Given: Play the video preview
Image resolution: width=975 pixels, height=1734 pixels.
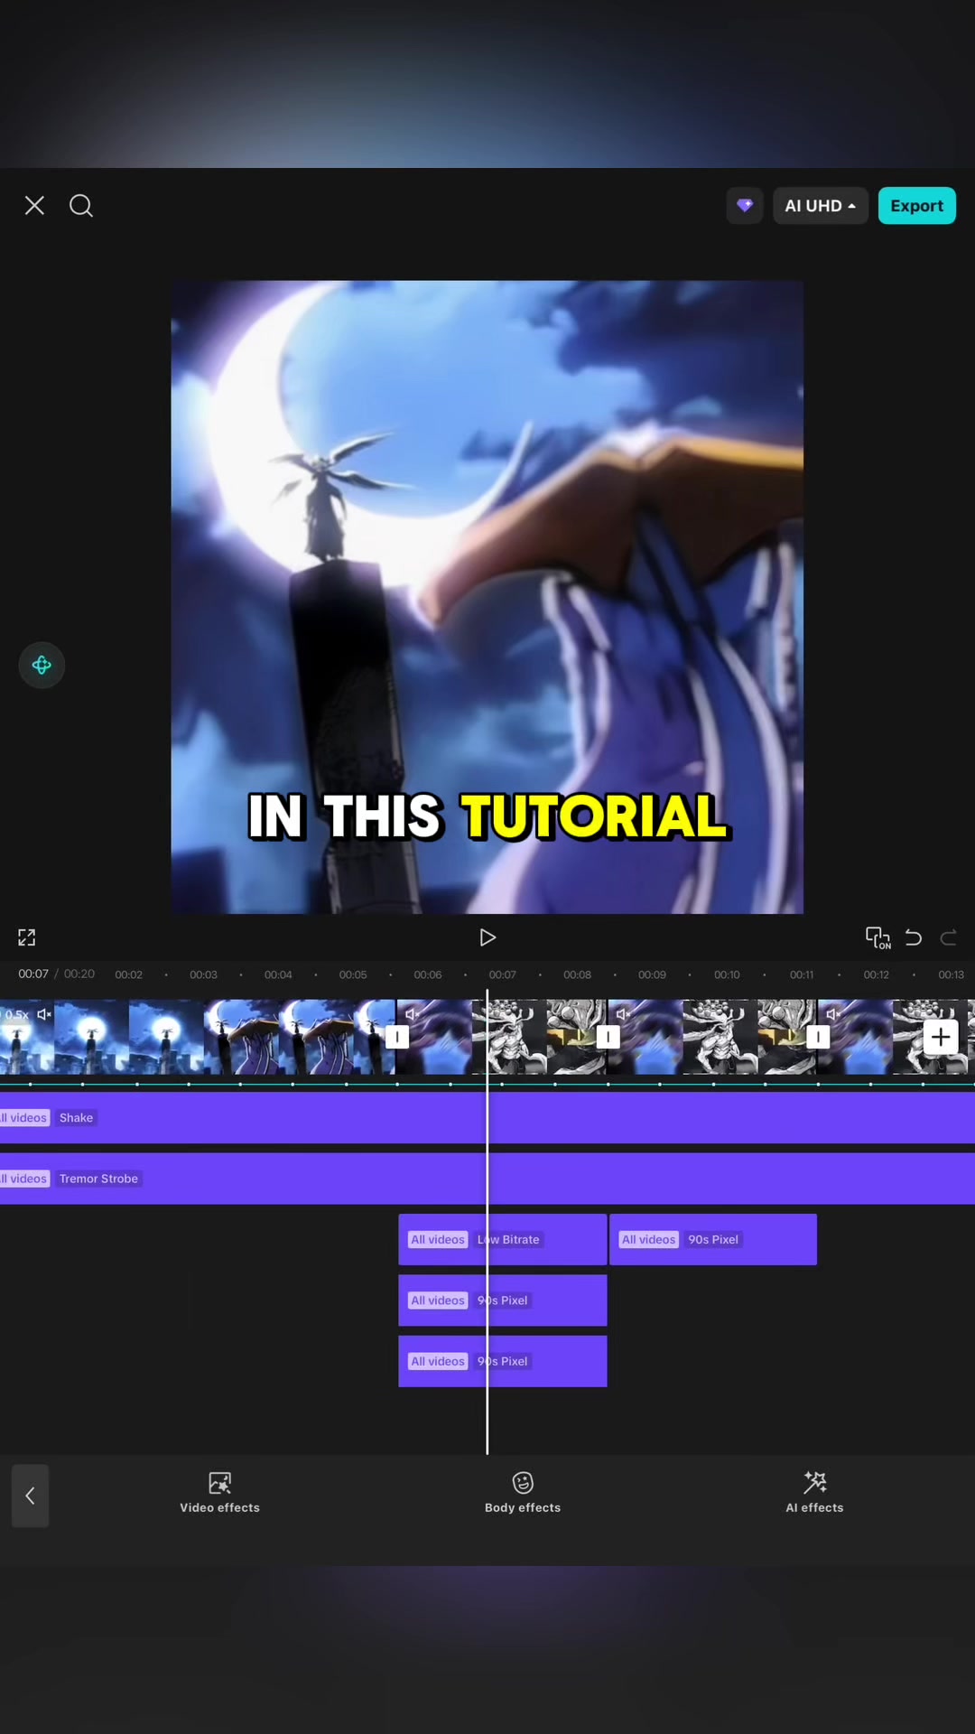Looking at the screenshot, I should tap(487, 937).
